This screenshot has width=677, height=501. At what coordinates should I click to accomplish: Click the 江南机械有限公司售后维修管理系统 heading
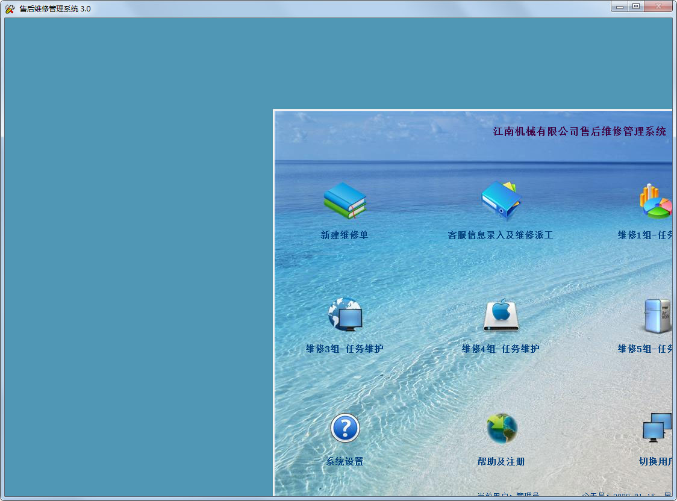579,132
